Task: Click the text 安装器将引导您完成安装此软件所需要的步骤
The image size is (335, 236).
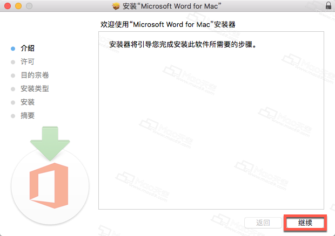Action: [x=183, y=45]
